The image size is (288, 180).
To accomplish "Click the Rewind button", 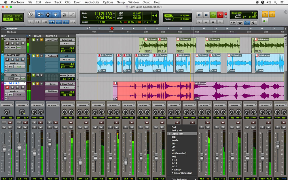I will (x=206, y=22).
